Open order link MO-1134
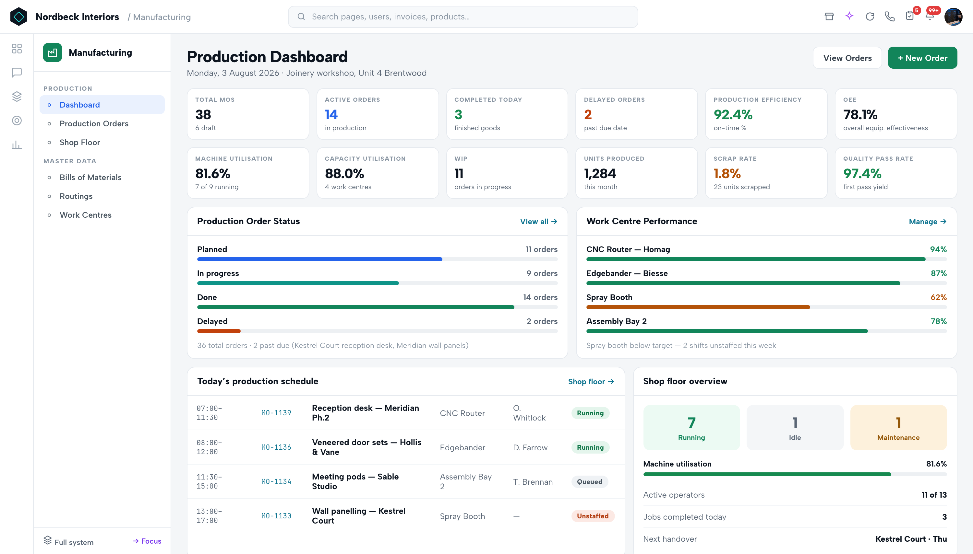 click(276, 481)
